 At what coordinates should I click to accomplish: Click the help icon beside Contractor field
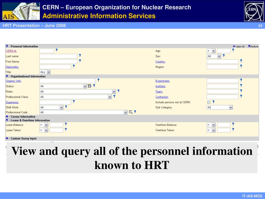241,96
